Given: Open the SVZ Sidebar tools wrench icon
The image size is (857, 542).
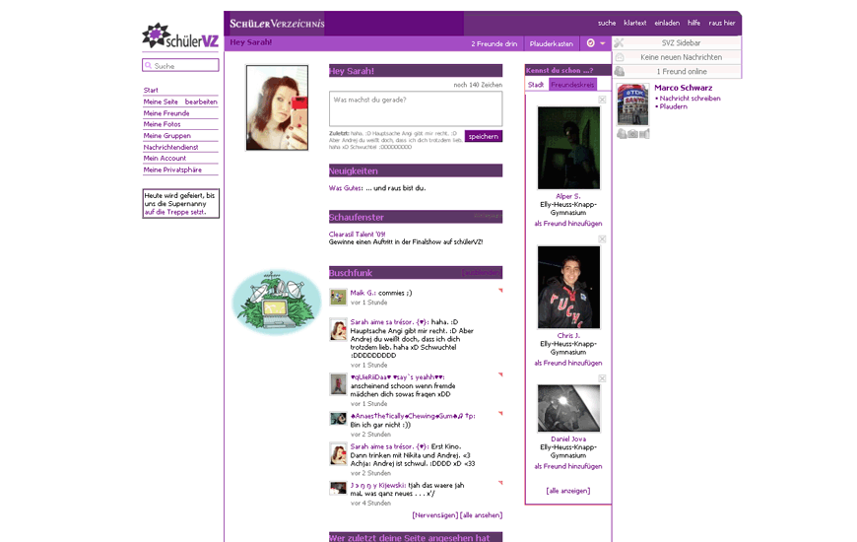Looking at the screenshot, I should tap(619, 42).
